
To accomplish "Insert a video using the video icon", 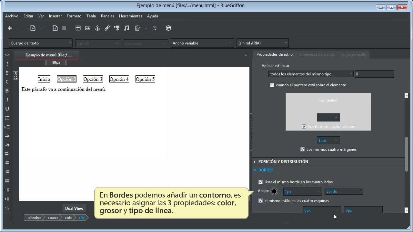I will tap(117, 28).
